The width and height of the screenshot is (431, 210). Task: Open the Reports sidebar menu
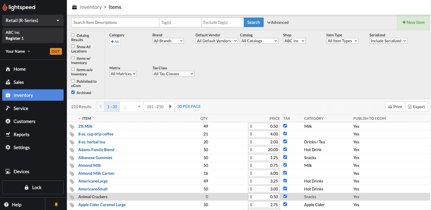(x=33, y=135)
